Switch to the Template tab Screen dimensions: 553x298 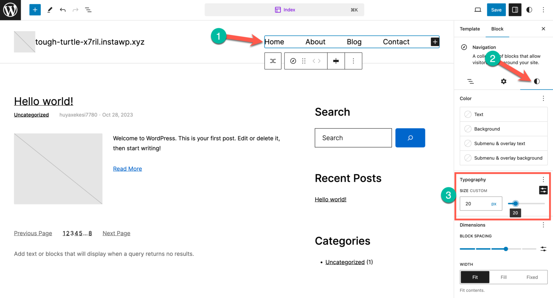(x=469, y=29)
